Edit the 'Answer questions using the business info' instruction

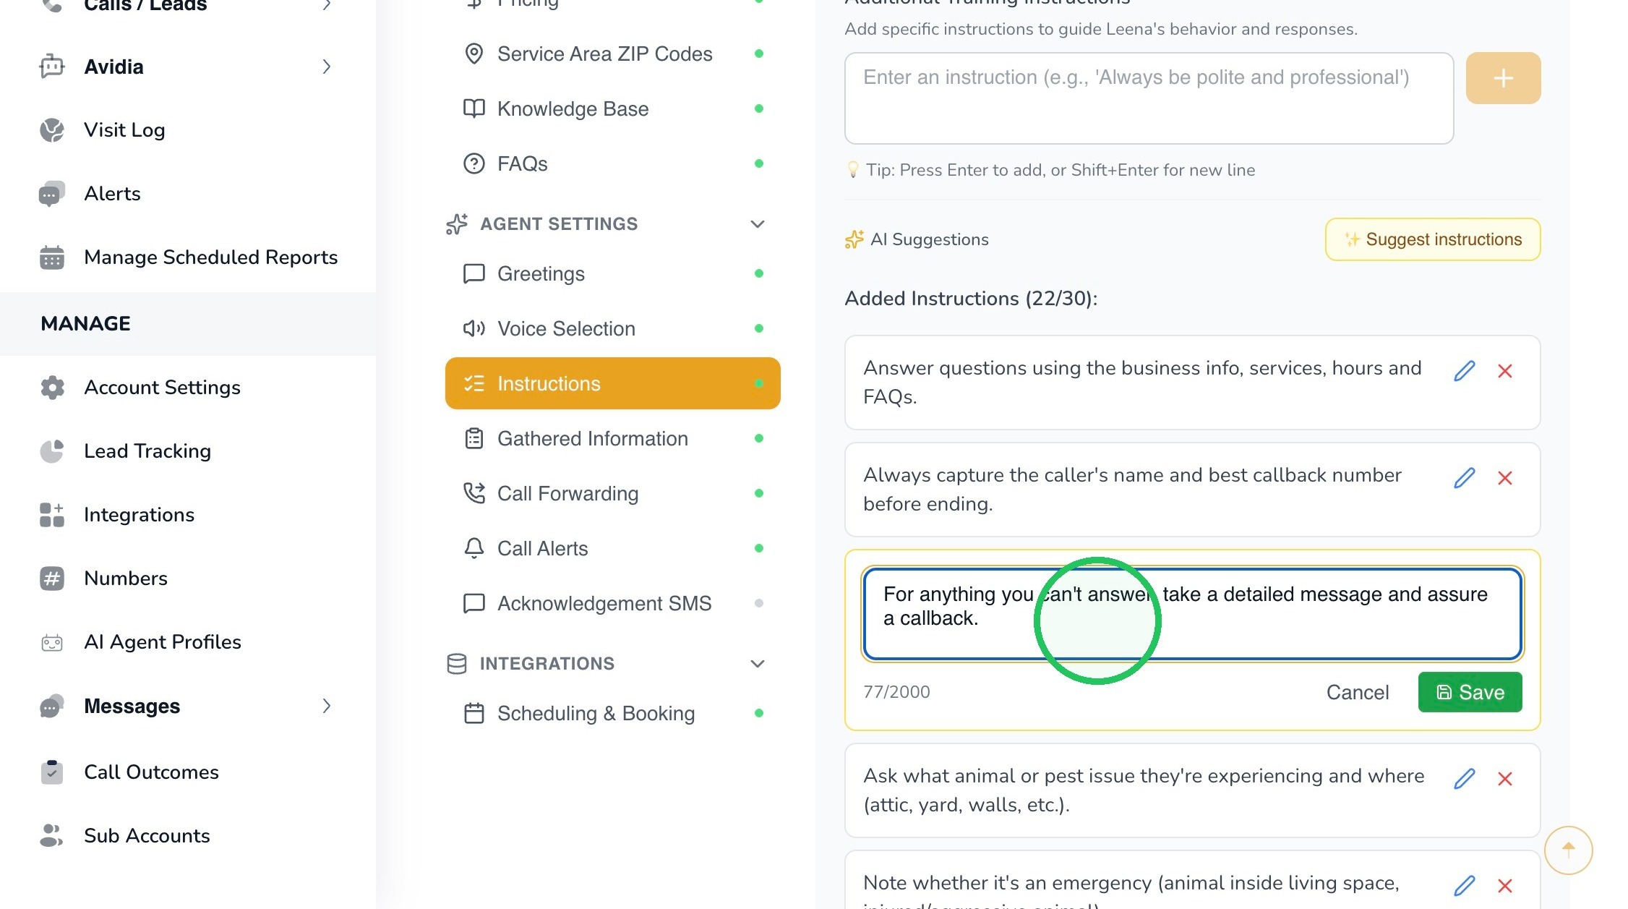pos(1464,371)
